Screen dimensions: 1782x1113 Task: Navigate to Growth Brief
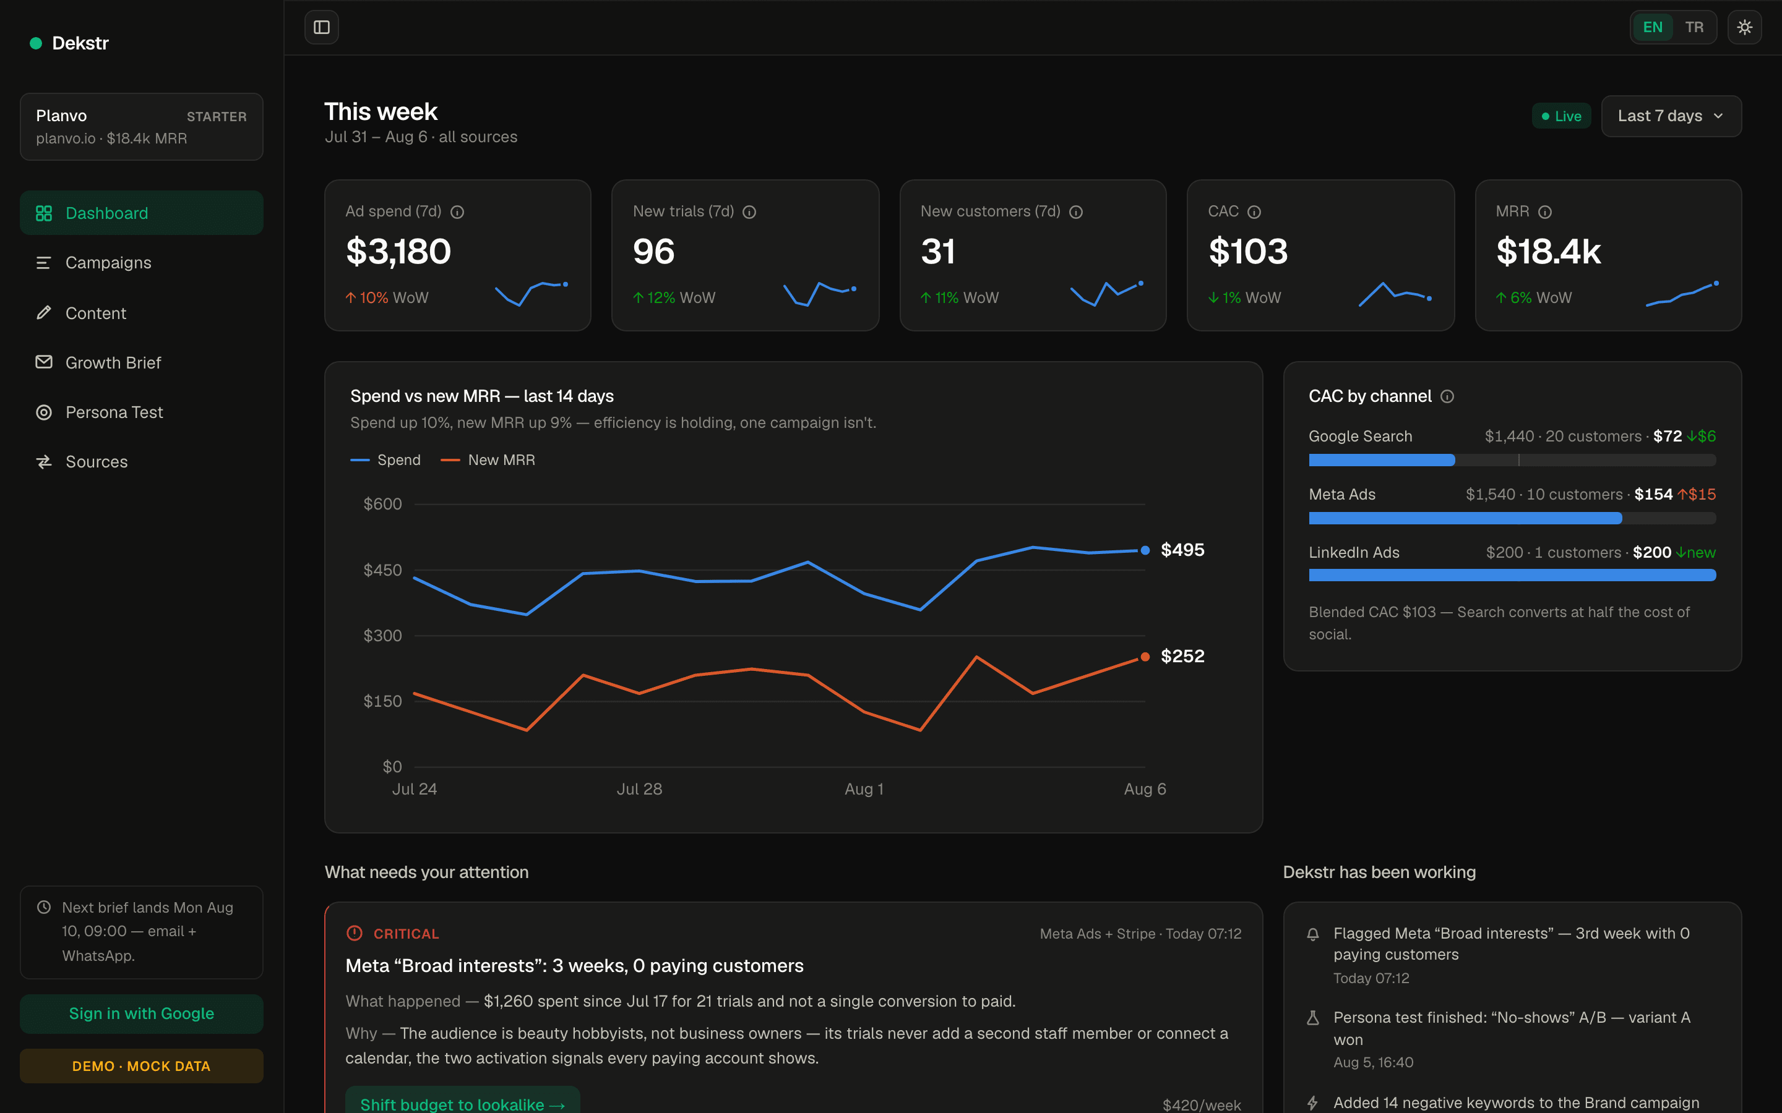pos(141,362)
